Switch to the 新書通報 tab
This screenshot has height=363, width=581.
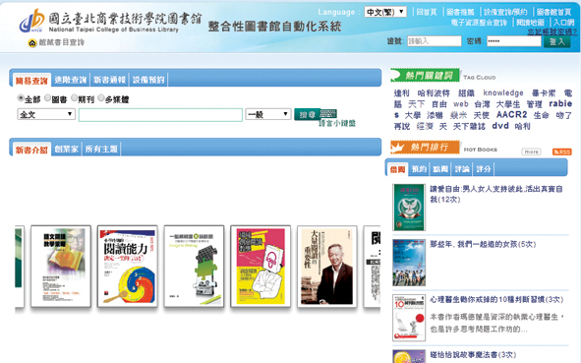click(x=109, y=80)
